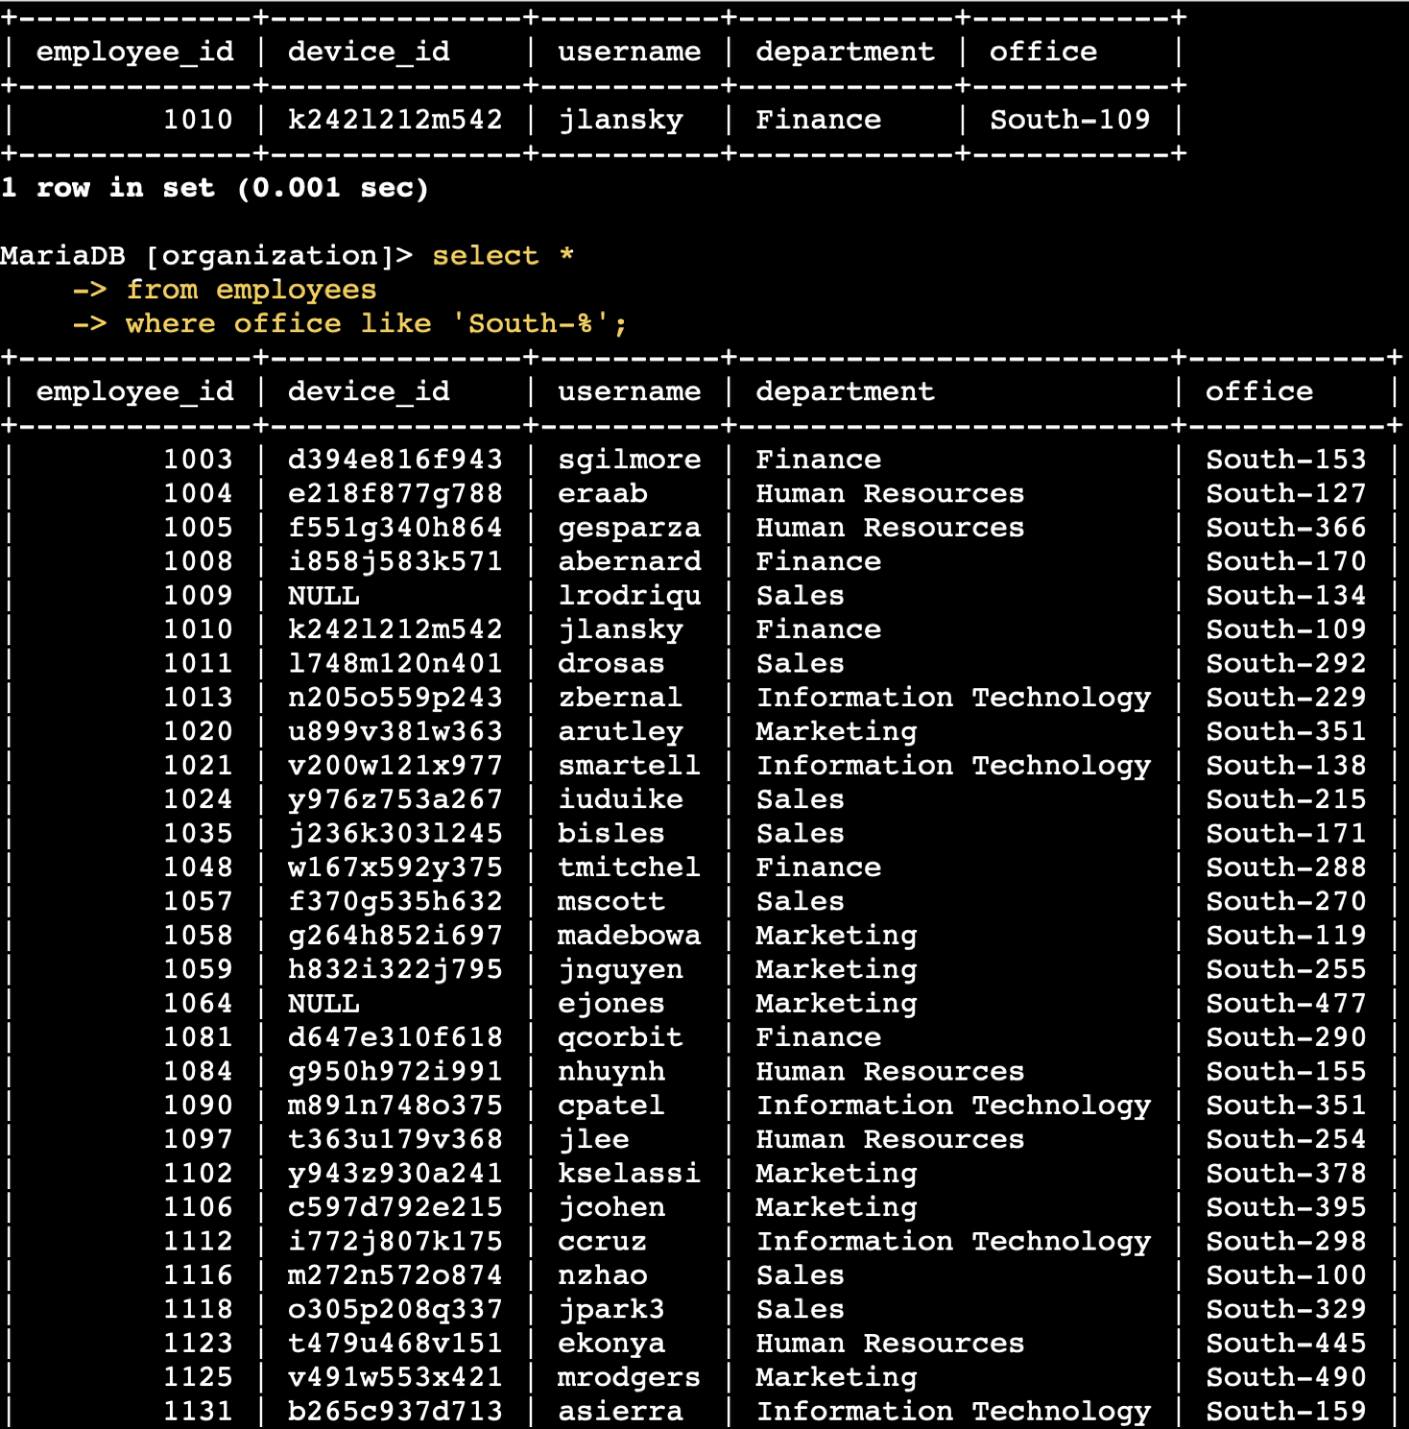Click Information Technology in the zbernal row

[952, 698]
